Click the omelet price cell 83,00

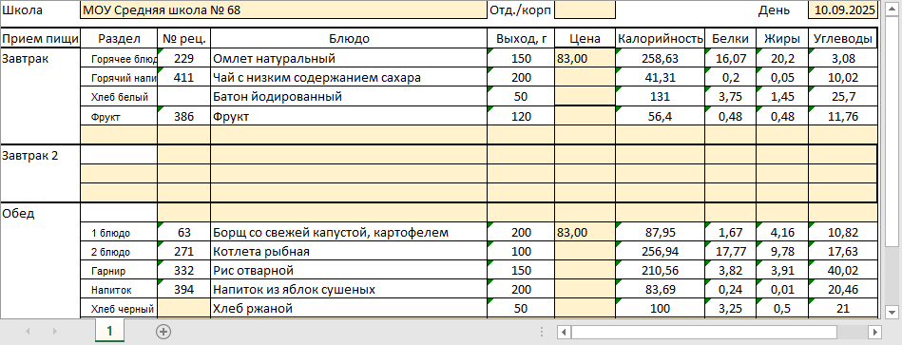click(x=585, y=58)
